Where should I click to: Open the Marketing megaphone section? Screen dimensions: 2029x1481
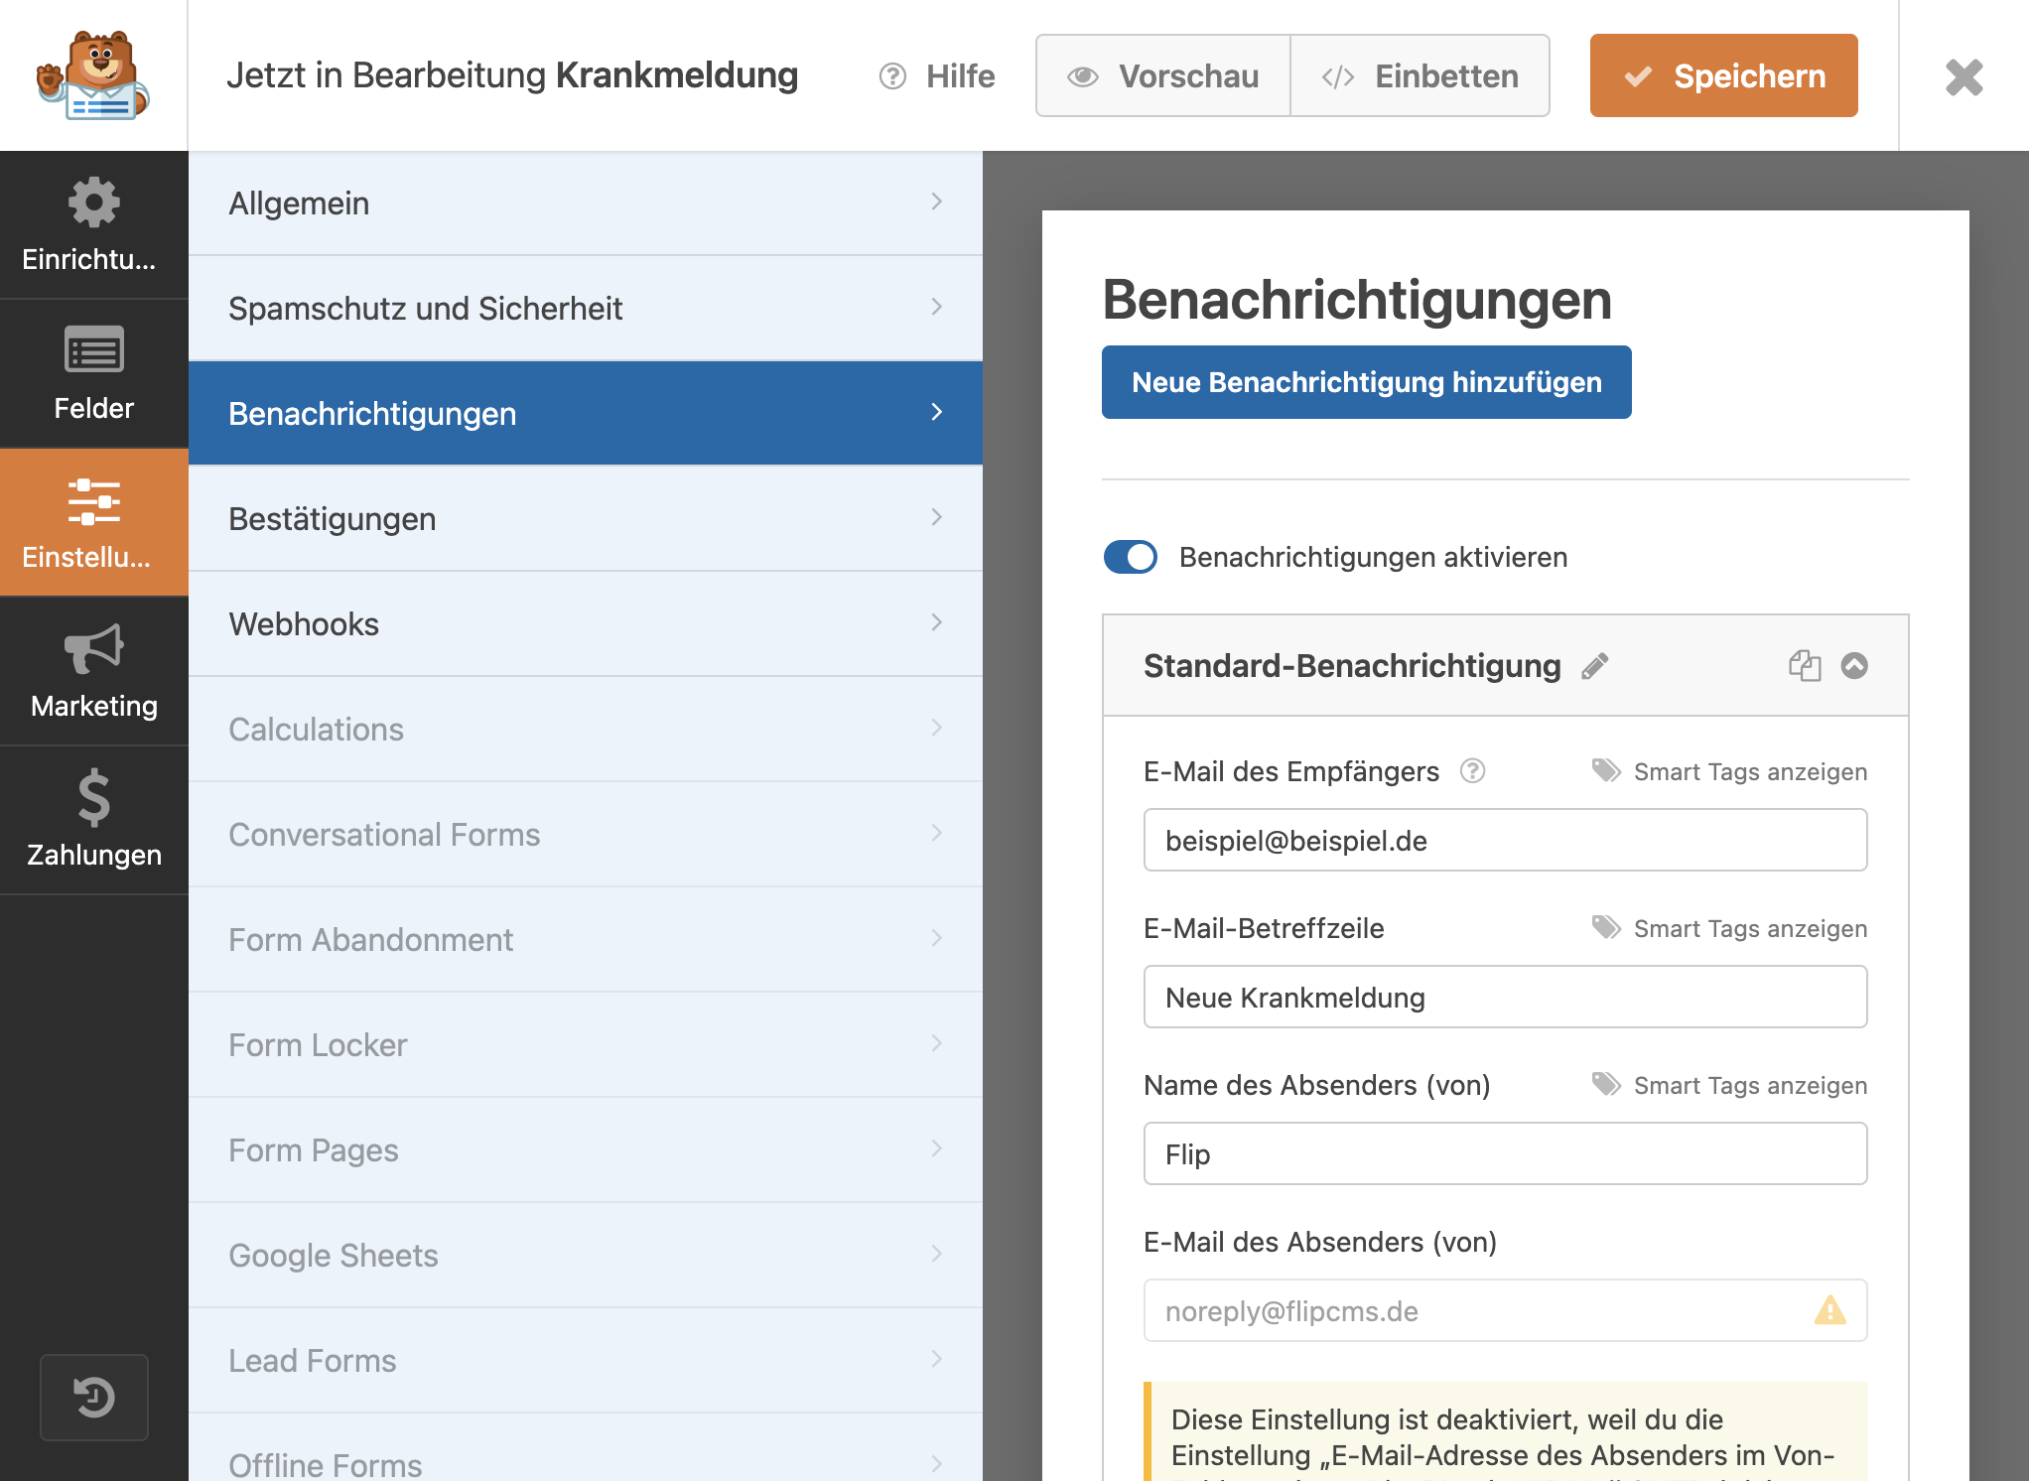(93, 671)
